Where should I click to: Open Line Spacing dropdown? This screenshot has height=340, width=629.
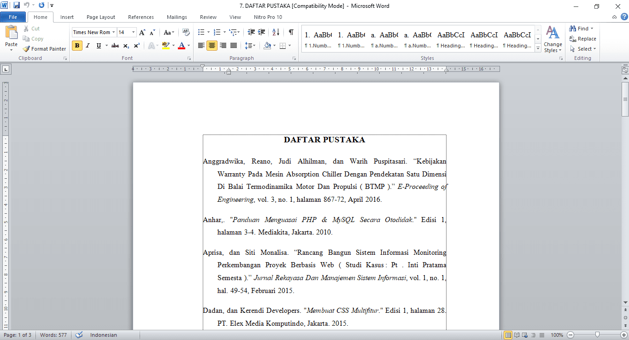point(250,46)
